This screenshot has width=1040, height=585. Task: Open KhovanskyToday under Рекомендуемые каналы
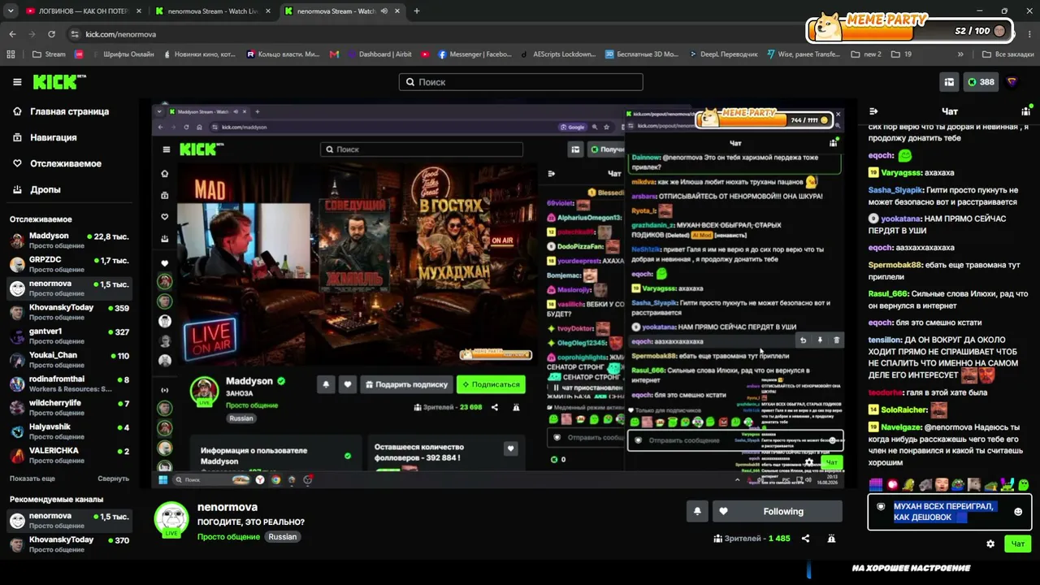(x=69, y=544)
